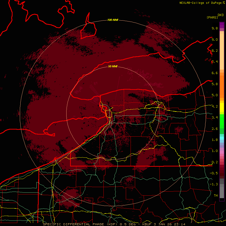
Task: Click the [PHAS] units label
Action: pos(212,17)
